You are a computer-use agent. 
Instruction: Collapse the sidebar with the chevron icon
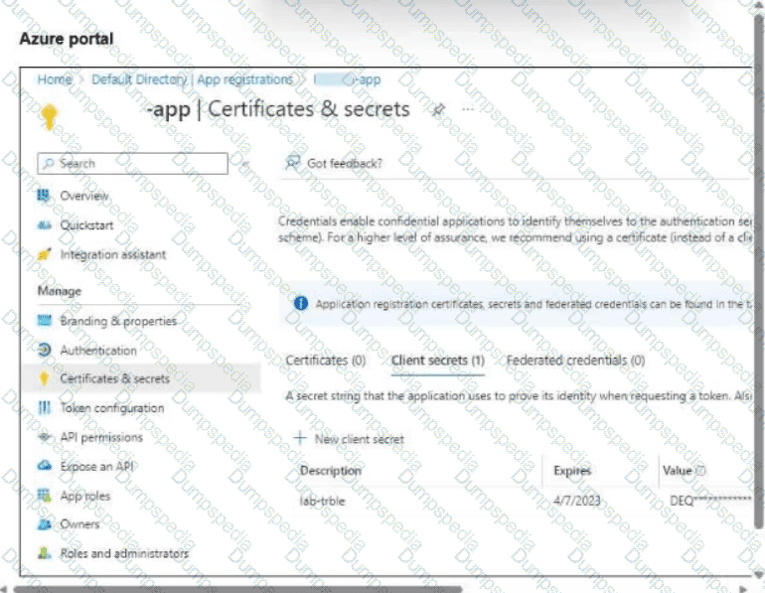[x=245, y=164]
